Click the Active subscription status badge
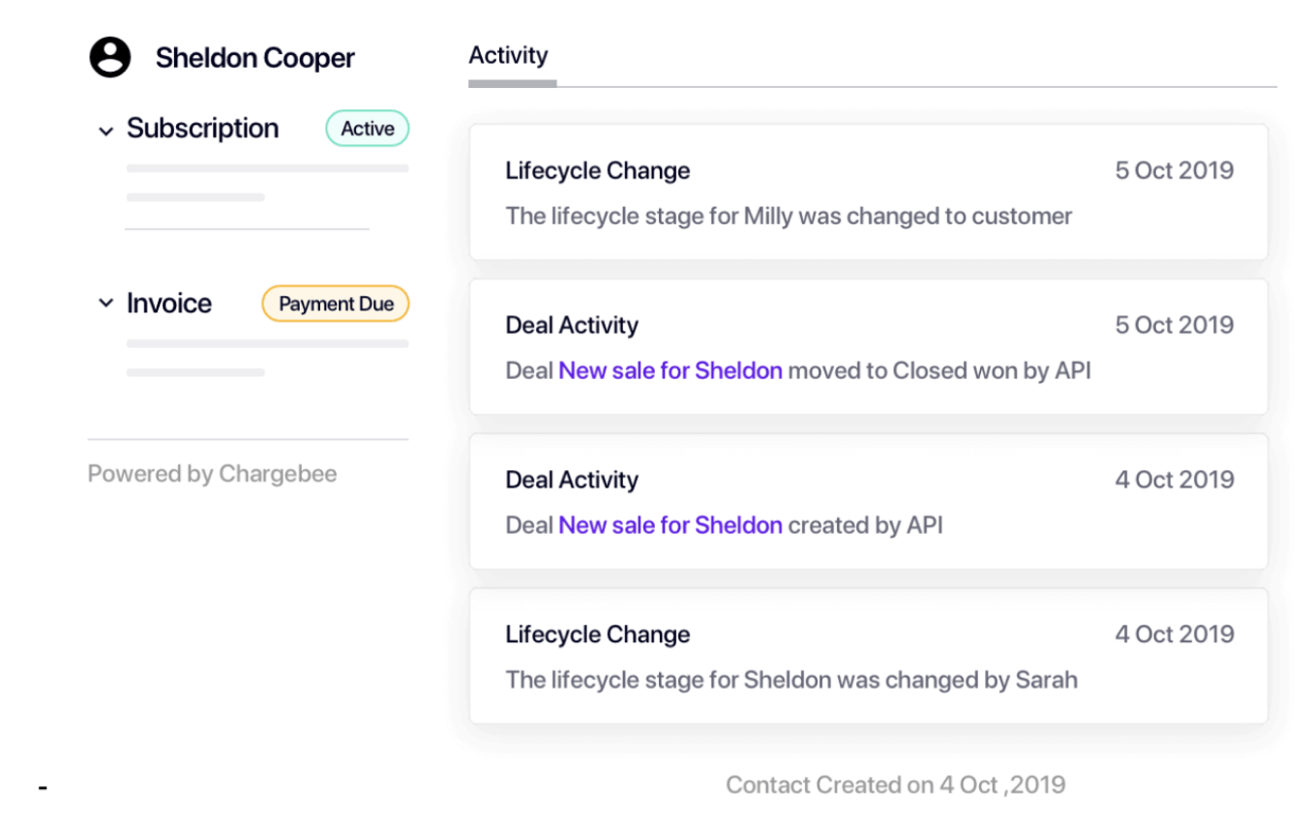The width and height of the screenshot is (1310, 822). pyautogui.click(x=367, y=128)
